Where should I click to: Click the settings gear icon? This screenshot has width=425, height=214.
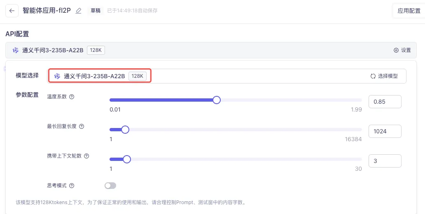[x=396, y=50]
